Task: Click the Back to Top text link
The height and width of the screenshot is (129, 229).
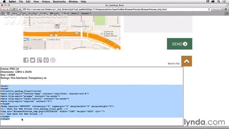Action: 174,64
